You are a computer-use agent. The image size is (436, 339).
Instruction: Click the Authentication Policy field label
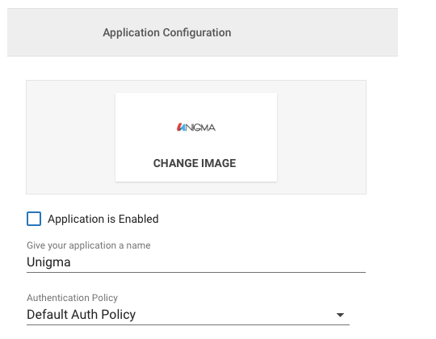pos(73,298)
